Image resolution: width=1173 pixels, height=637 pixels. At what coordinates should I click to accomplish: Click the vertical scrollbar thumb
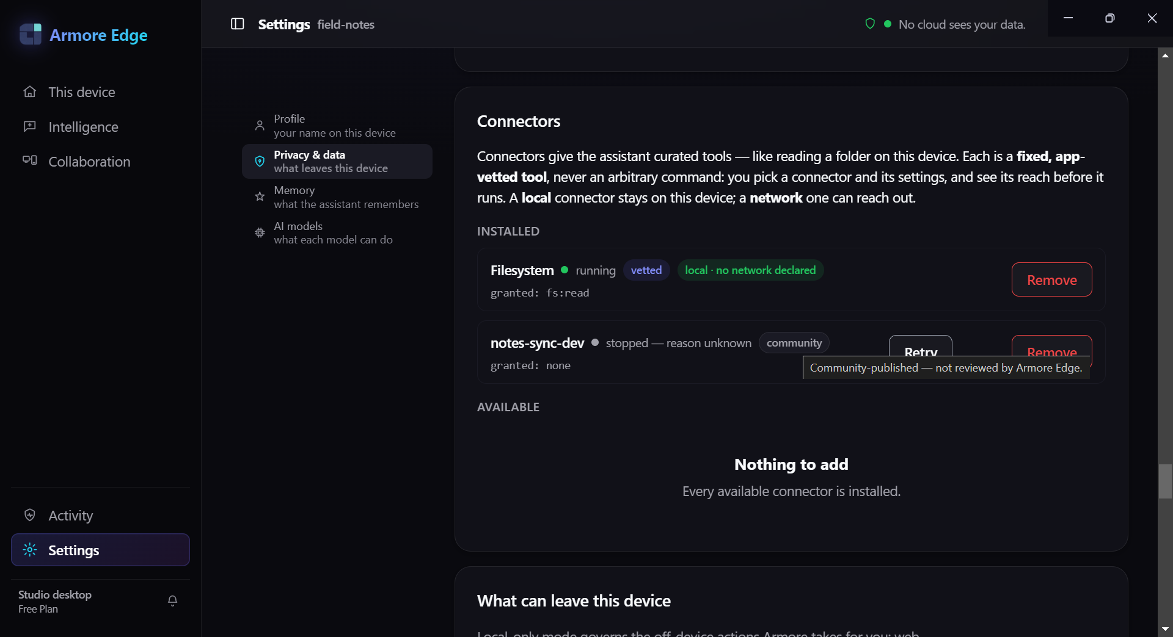(x=1165, y=481)
